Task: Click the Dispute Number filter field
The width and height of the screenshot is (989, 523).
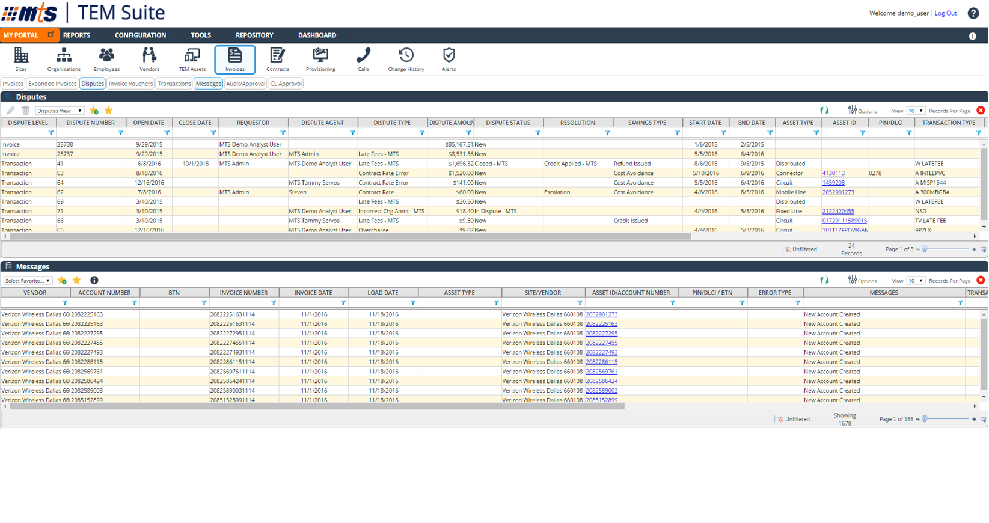Action: point(87,133)
